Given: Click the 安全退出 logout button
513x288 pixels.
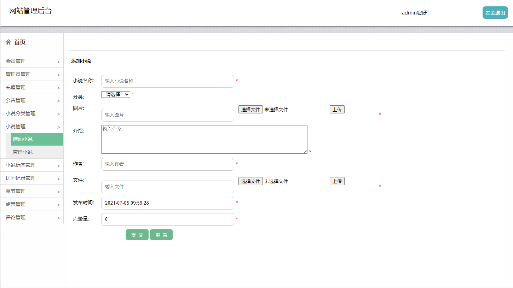Looking at the screenshot, I should click(x=495, y=13).
